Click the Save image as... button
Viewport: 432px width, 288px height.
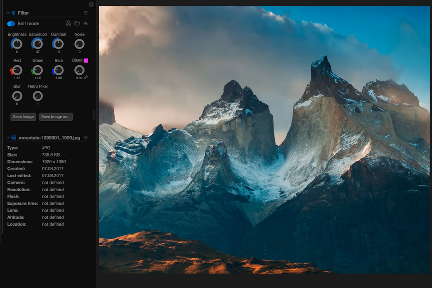point(56,117)
